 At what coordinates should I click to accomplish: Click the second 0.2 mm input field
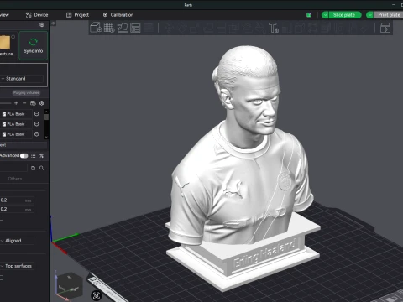click(17, 209)
